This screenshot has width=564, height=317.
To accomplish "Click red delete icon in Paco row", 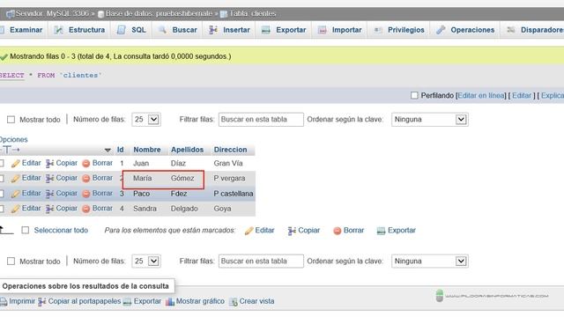I will tap(86, 194).
